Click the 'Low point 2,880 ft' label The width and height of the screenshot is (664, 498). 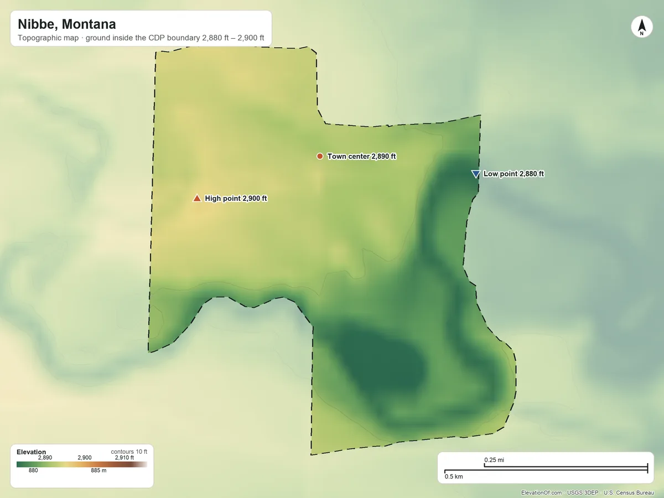514,174
